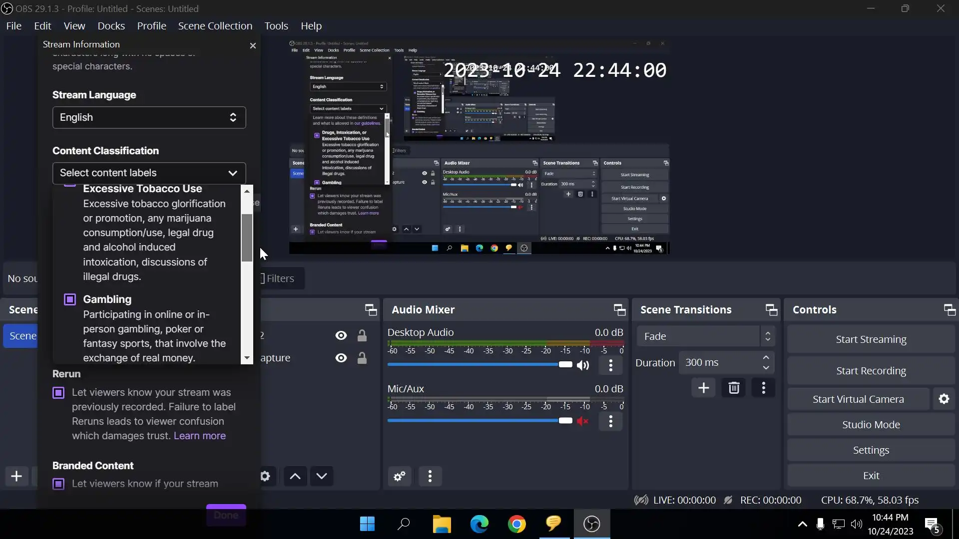Image resolution: width=959 pixels, height=539 pixels.
Task: Open the Stream Language dropdown
Action: [x=149, y=117]
